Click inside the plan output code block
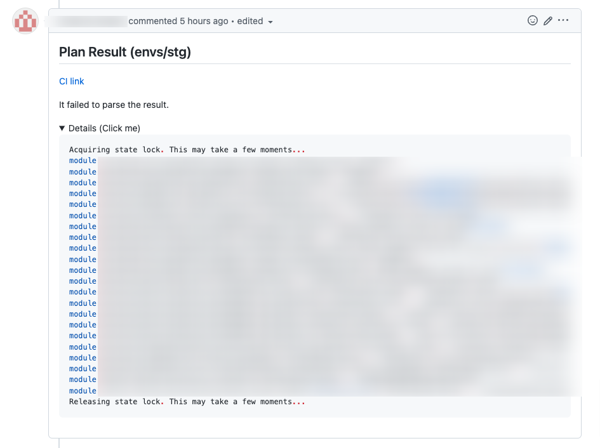The image size is (600, 448). [317, 273]
